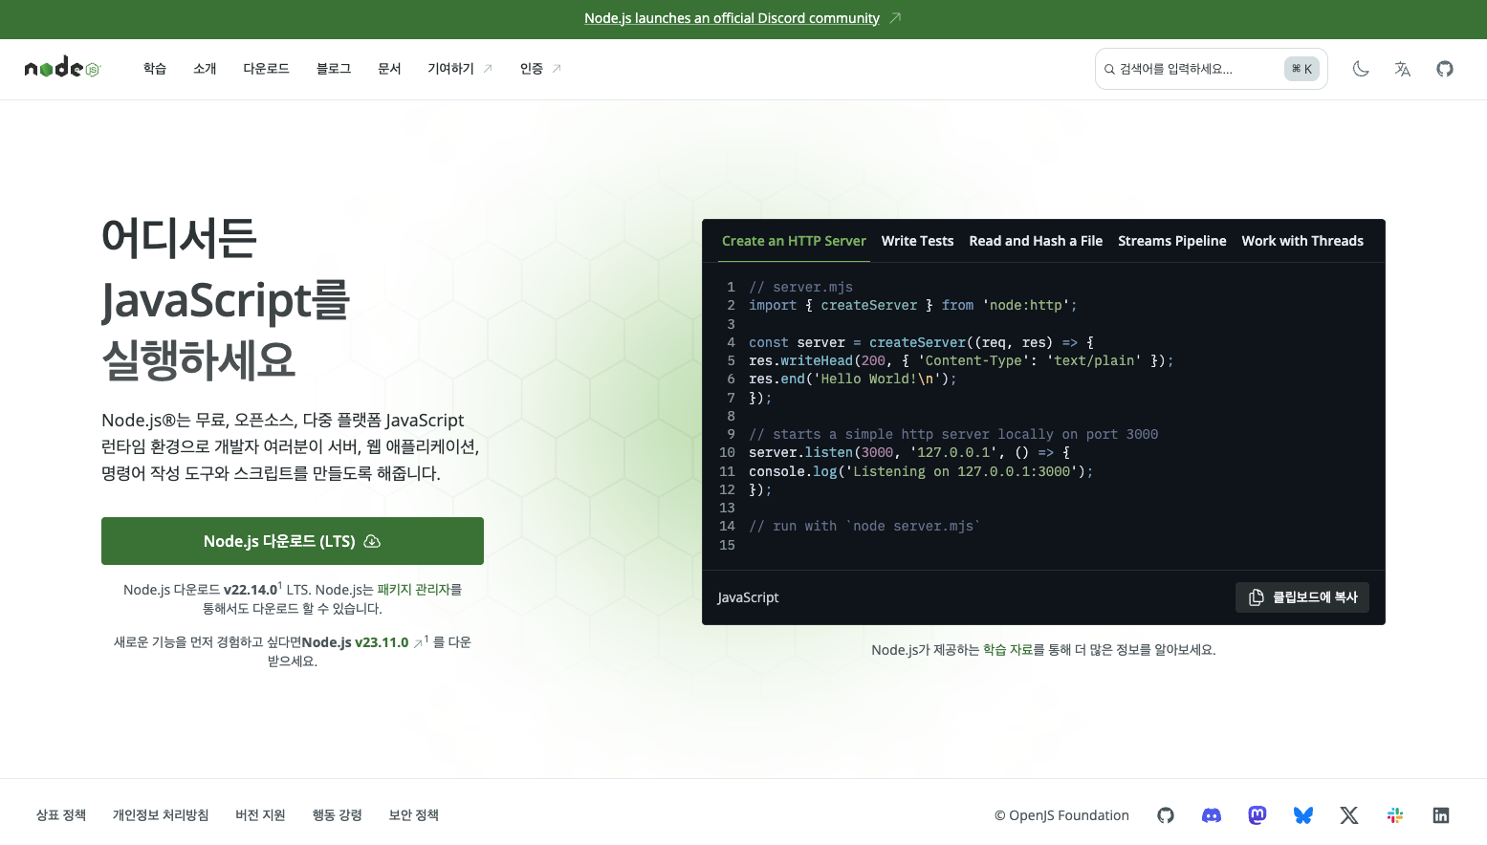Click the '// server.mjs' comment line
This screenshot has width=1487, height=845.
801,287
